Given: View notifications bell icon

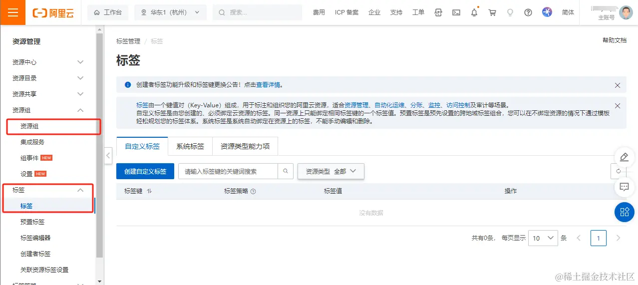Looking at the screenshot, I should tap(474, 12).
